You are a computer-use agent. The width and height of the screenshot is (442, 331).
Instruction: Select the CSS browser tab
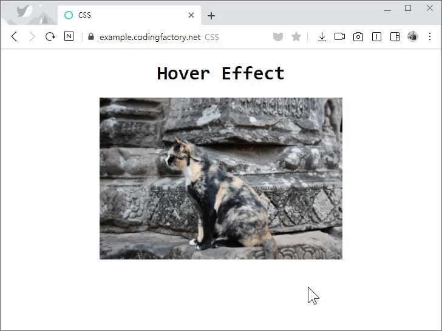click(x=129, y=15)
